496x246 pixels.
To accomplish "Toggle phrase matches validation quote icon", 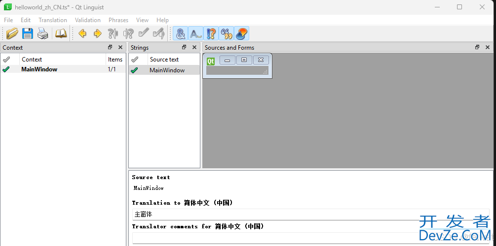I will pyautogui.click(x=226, y=33).
